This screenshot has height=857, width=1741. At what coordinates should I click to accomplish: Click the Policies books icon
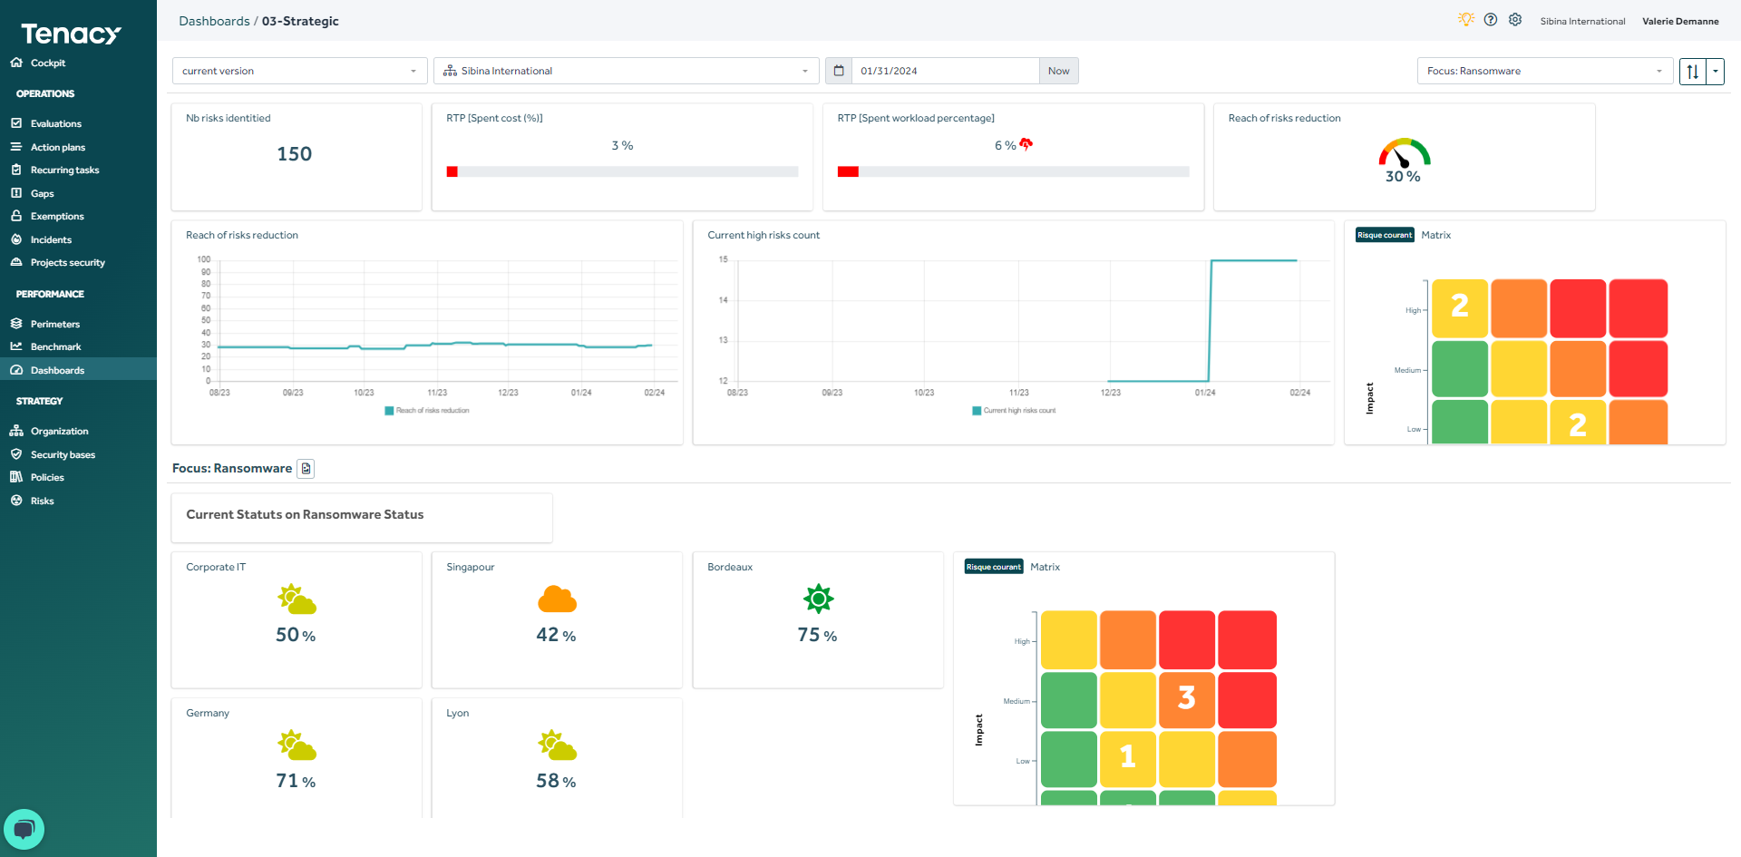16,477
